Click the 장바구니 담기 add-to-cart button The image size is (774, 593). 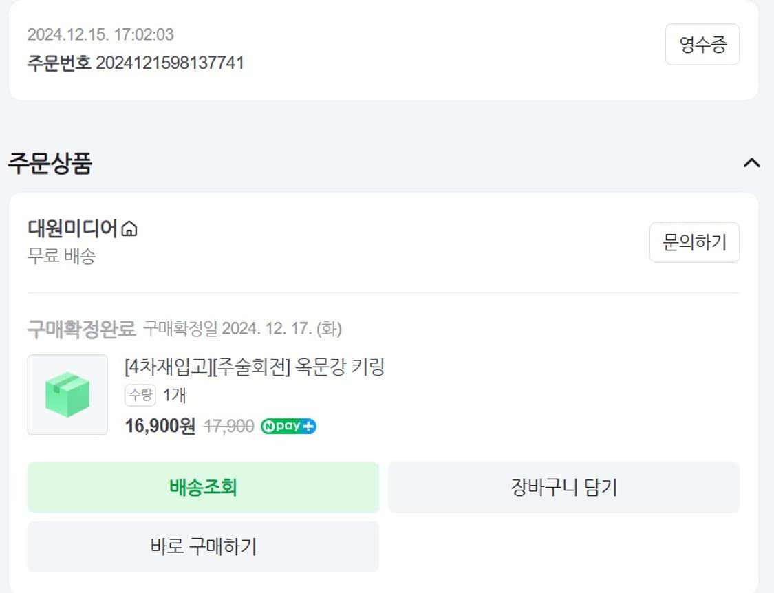[x=564, y=487]
